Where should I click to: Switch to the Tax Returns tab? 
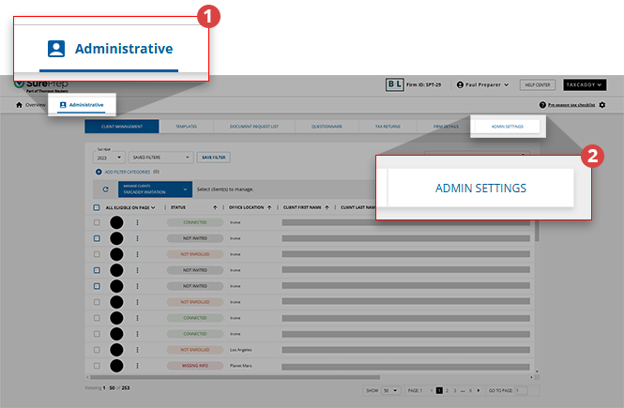(x=388, y=127)
